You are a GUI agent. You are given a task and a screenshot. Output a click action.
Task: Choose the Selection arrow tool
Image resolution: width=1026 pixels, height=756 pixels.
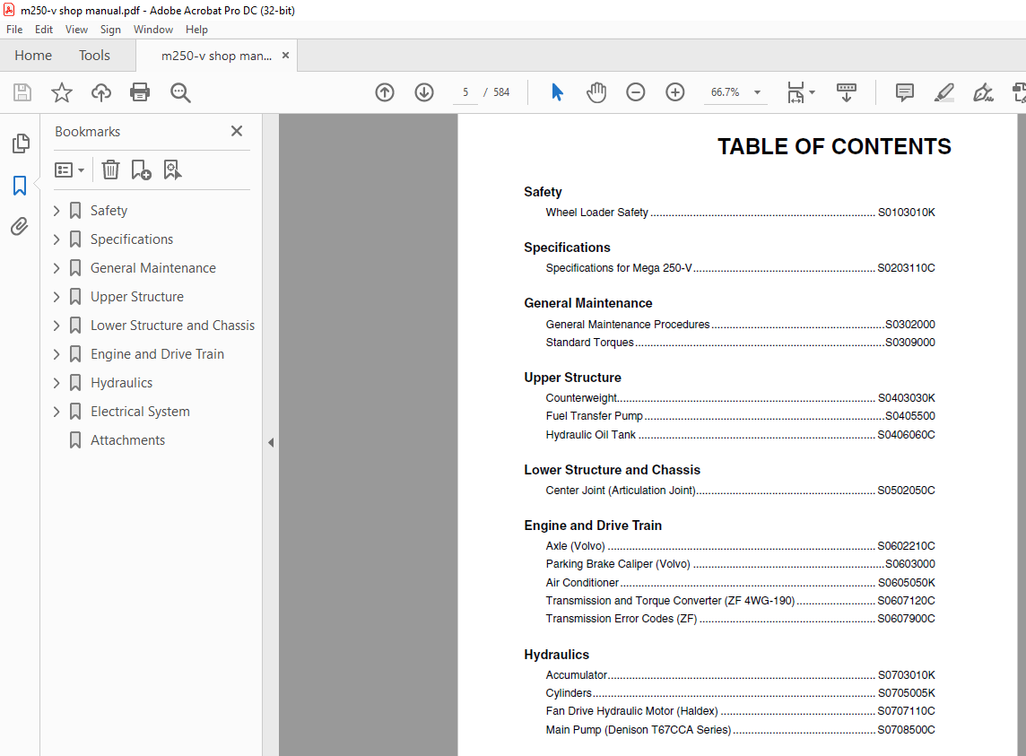point(557,92)
